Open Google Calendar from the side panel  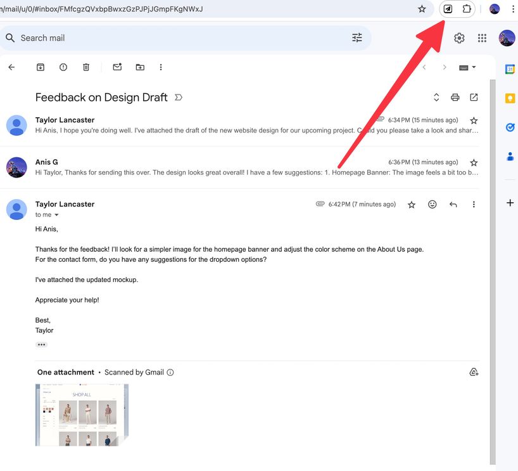click(510, 69)
